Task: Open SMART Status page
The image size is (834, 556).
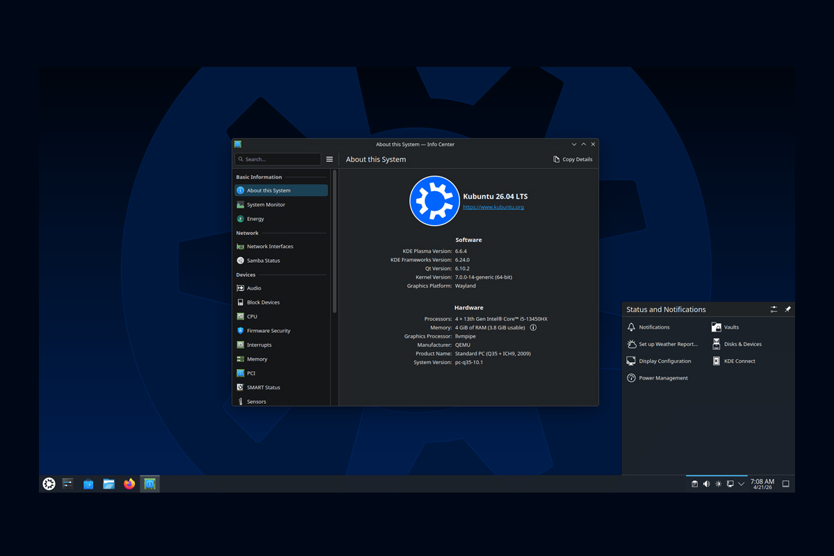Action: coord(281,387)
